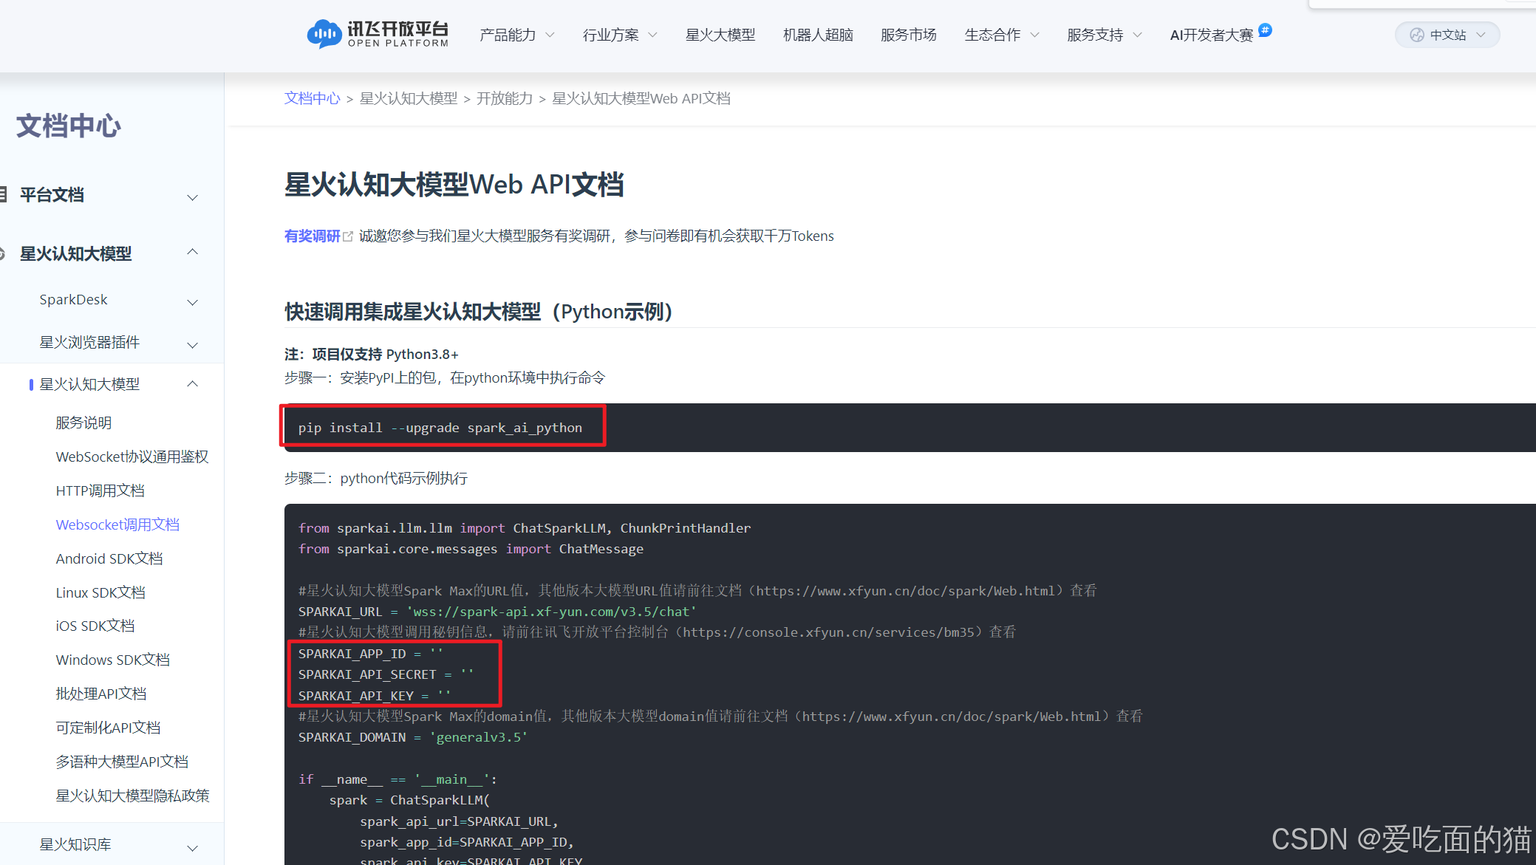Click the 快速调用集成星火认知大模型 section heading
The image size is (1536, 865).
point(479,312)
